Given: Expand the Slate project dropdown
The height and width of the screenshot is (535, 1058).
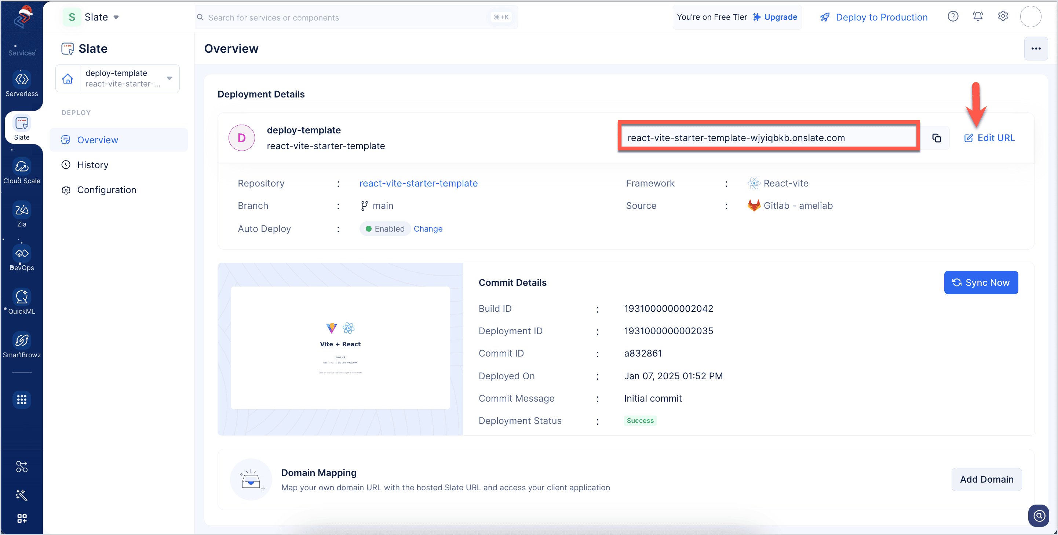Looking at the screenshot, I should click(x=91, y=17).
